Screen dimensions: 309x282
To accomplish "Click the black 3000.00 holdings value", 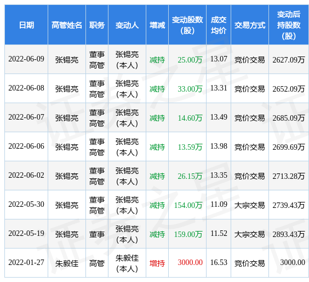I will pos(293,262).
